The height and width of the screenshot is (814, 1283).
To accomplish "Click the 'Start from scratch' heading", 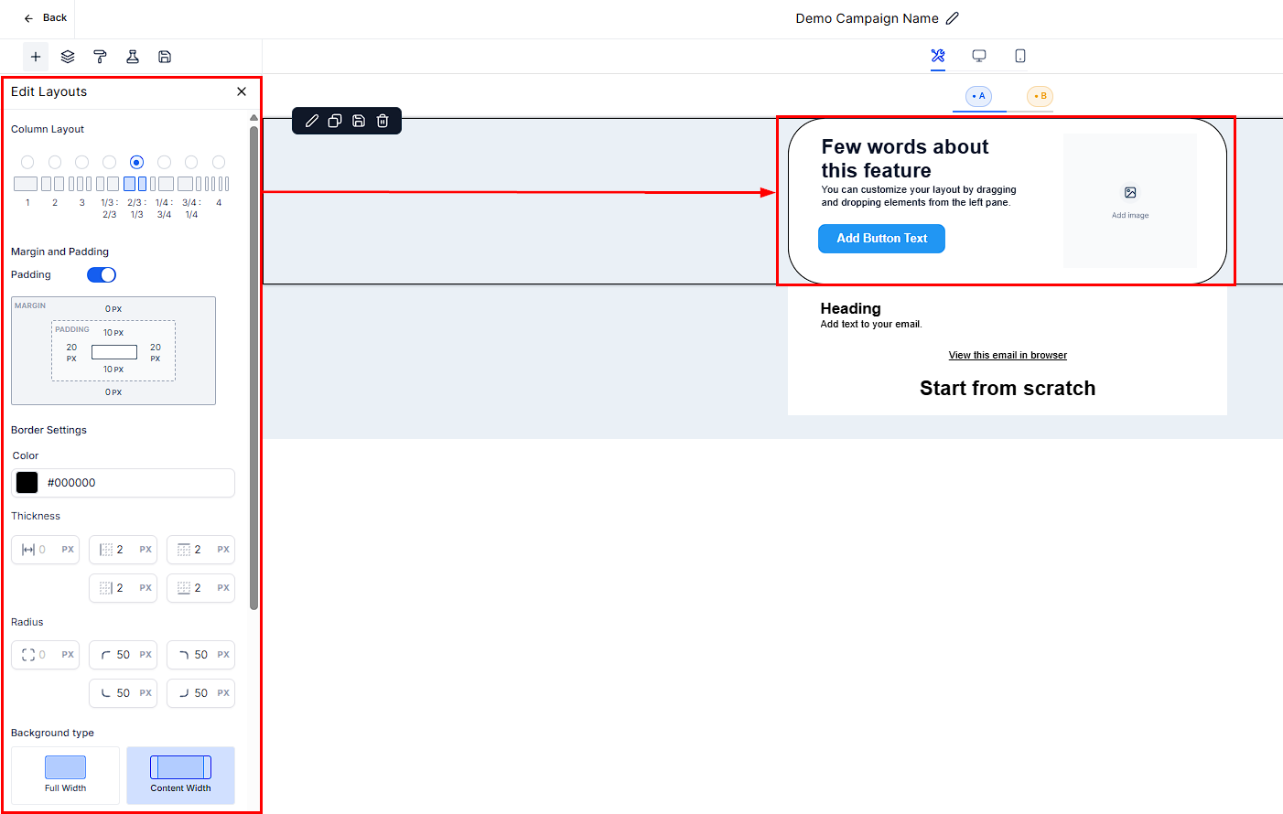I will 1008,389.
